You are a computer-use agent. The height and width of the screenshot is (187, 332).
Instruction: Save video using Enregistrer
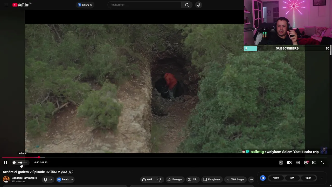[212, 179]
